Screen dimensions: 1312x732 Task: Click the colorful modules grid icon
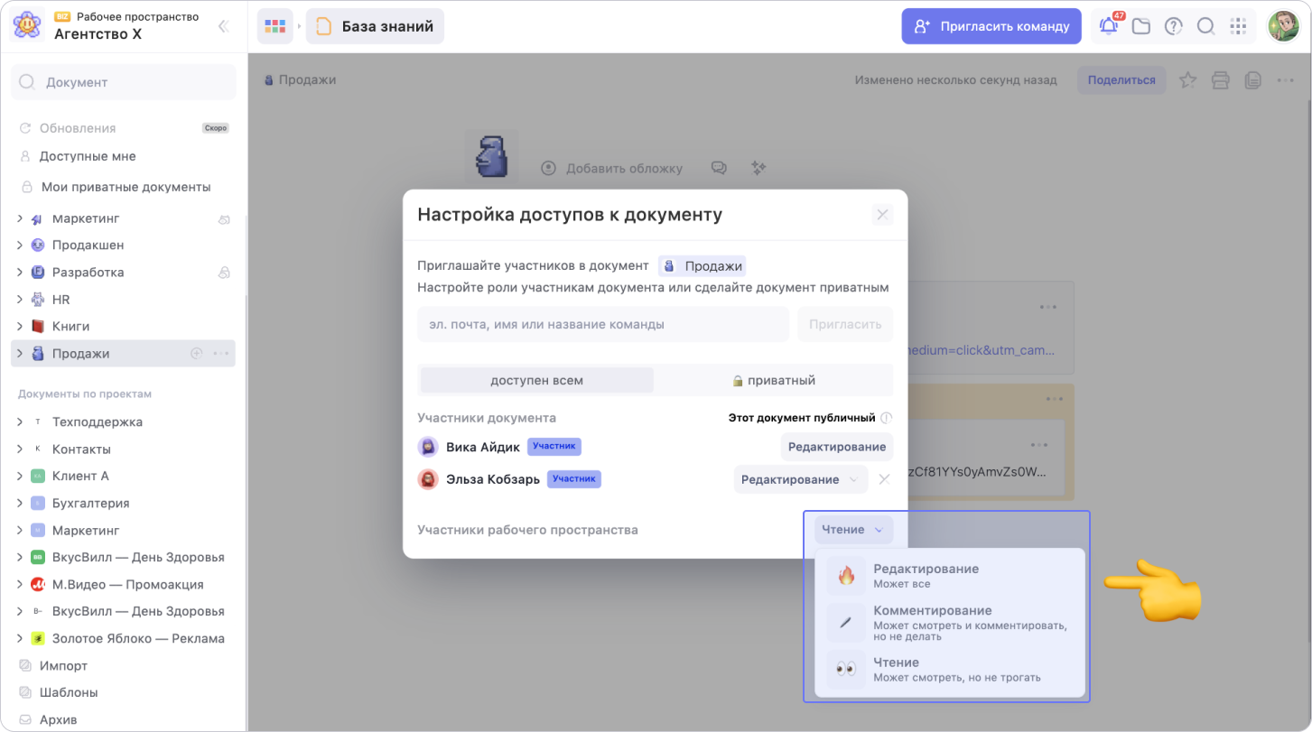[x=274, y=26]
